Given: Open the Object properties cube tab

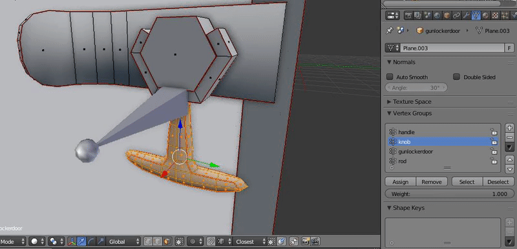Looking at the screenshot, I should 447,15.
